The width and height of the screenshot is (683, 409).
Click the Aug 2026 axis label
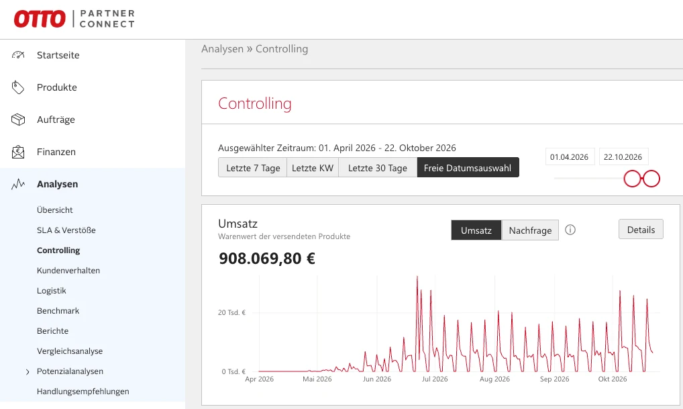pos(494,379)
